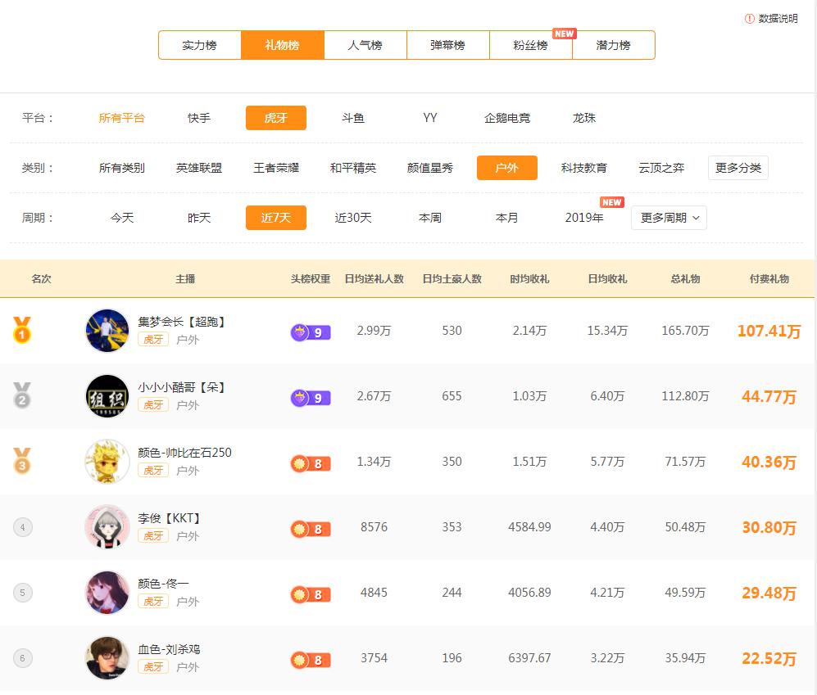Switch to the 人气榜 tab
The height and width of the screenshot is (695, 817).
pyautogui.click(x=365, y=45)
